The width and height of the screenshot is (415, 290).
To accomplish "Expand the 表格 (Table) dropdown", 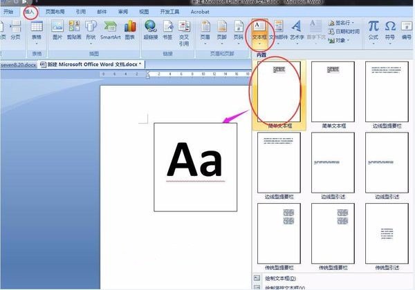I will click(36, 31).
